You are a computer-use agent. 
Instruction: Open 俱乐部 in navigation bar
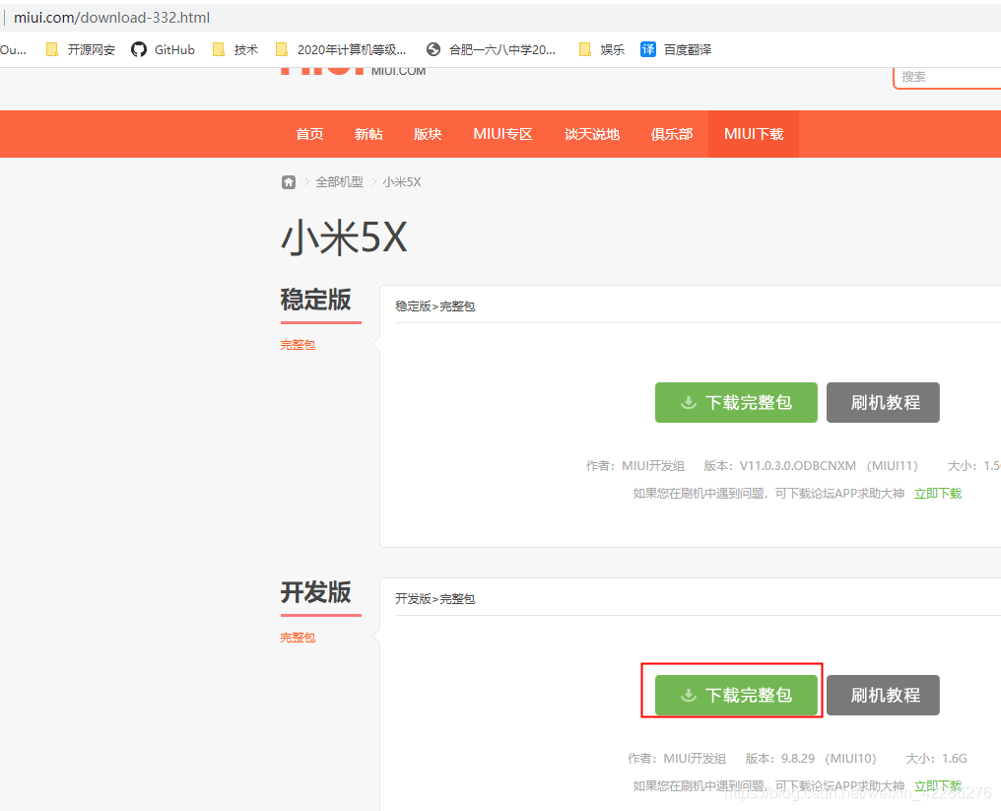pyautogui.click(x=672, y=134)
